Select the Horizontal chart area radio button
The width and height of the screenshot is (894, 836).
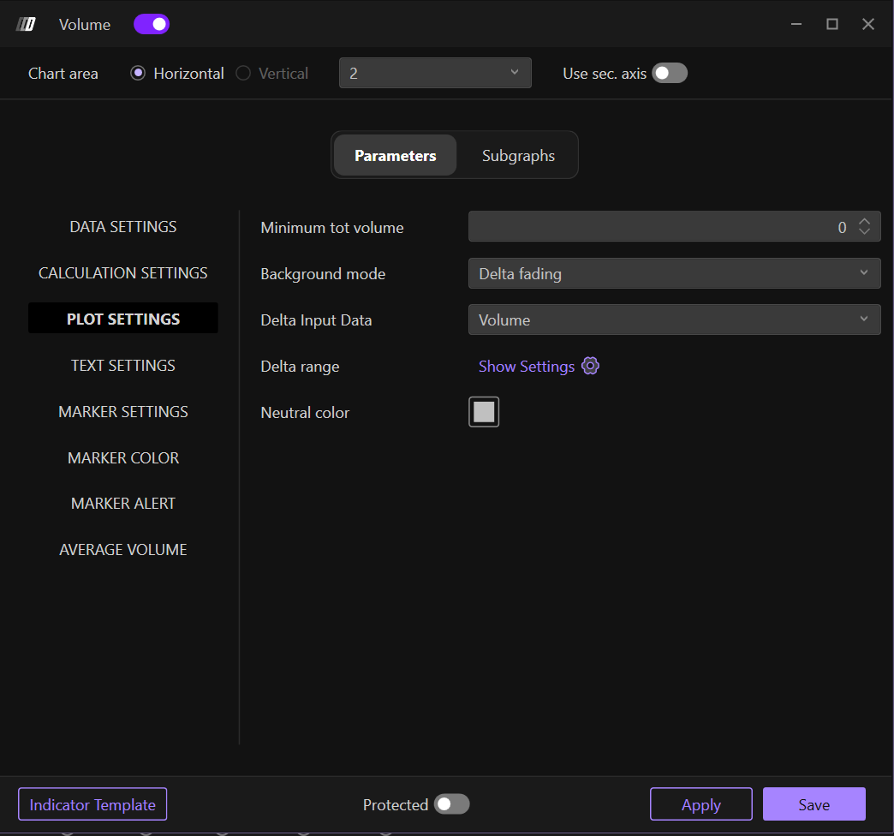click(138, 74)
